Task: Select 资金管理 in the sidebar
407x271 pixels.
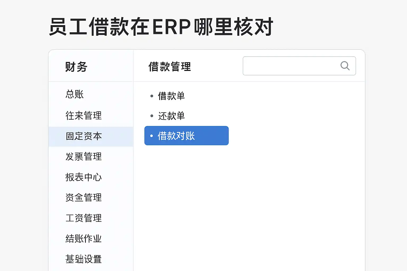Action: [83, 197]
